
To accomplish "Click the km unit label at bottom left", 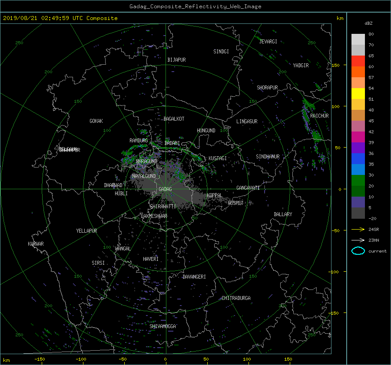I will (6, 360).
